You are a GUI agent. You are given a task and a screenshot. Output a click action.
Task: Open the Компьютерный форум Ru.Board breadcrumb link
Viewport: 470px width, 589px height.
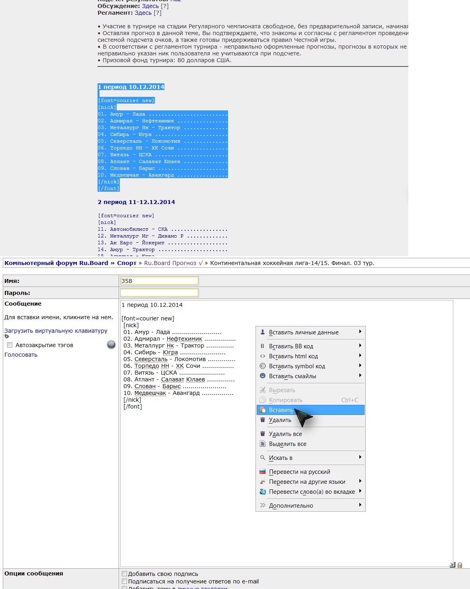coord(56,263)
